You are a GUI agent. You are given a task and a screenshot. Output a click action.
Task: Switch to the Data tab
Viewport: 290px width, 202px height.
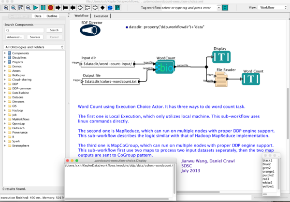click(38, 16)
